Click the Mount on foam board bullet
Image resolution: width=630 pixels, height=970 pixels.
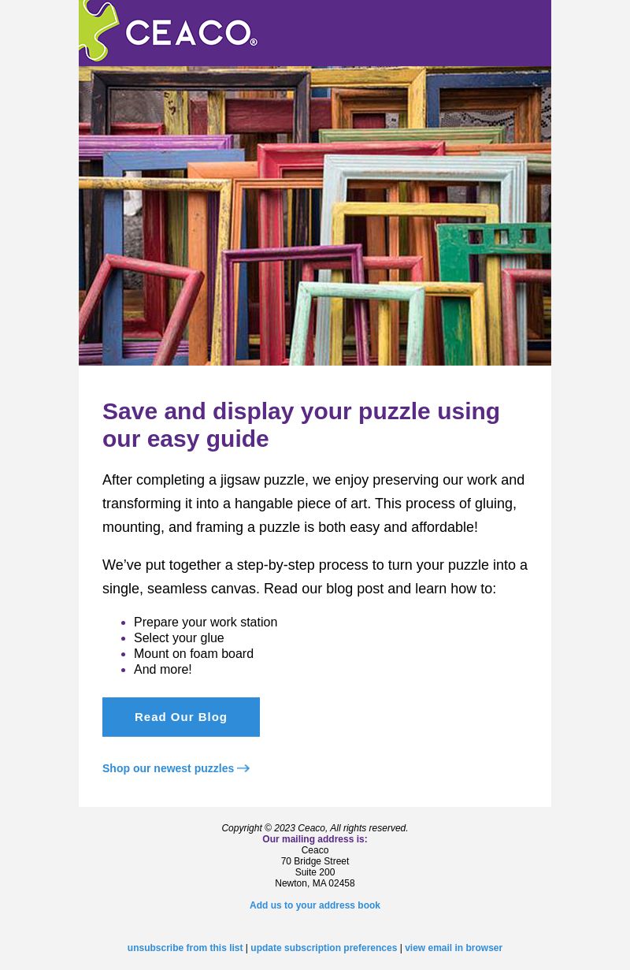194,654
